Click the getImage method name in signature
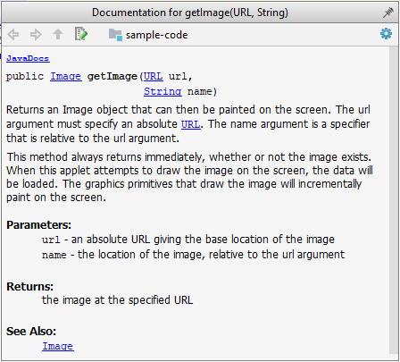This screenshot has height=362, width=400. [x=112, y=77]
